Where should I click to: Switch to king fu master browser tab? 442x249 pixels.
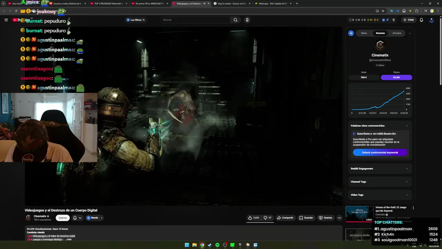231,3
